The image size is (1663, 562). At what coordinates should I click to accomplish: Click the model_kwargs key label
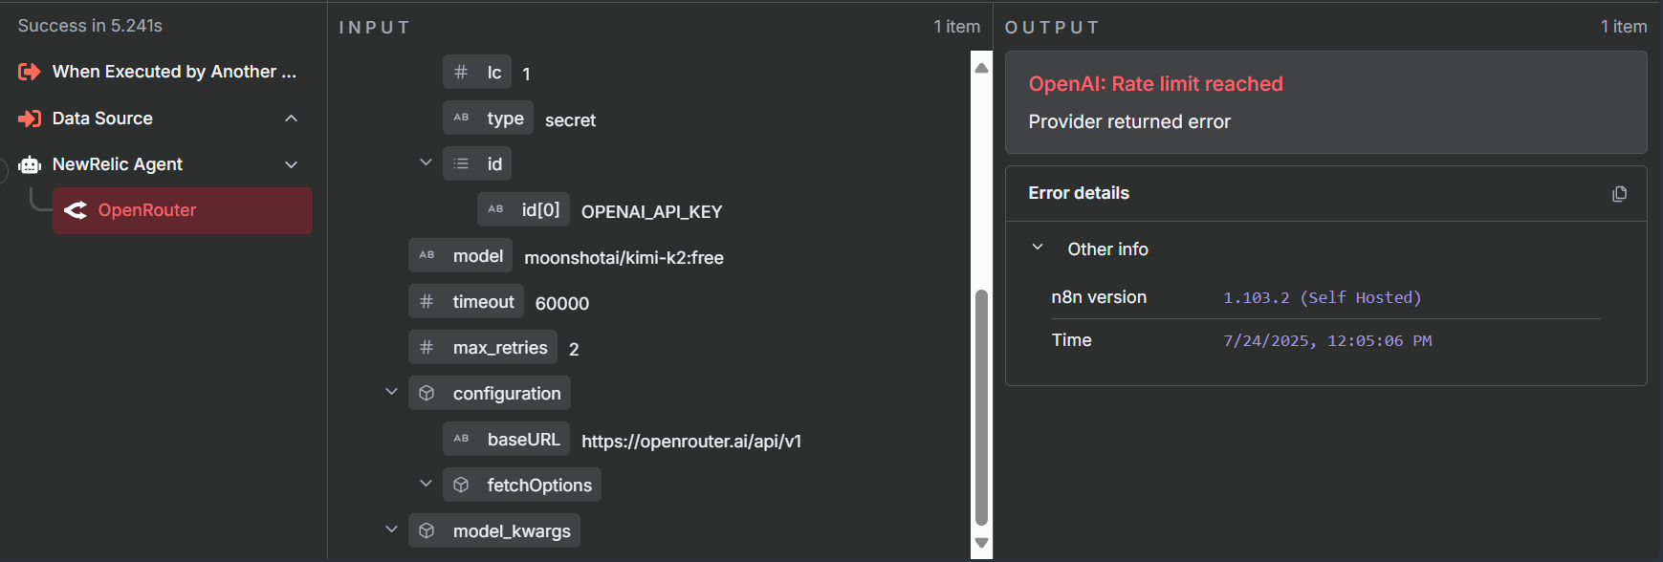512,531
